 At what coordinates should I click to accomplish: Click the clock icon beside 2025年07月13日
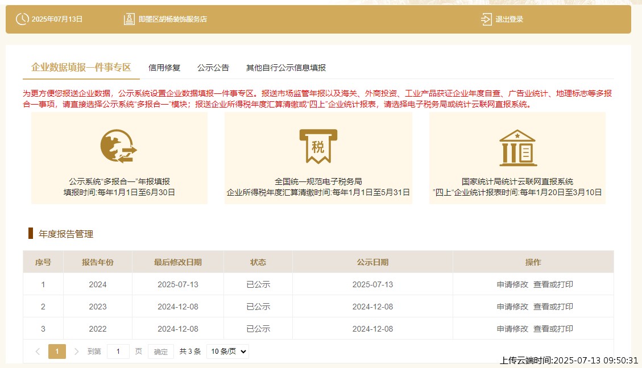(x=22, y=19)
